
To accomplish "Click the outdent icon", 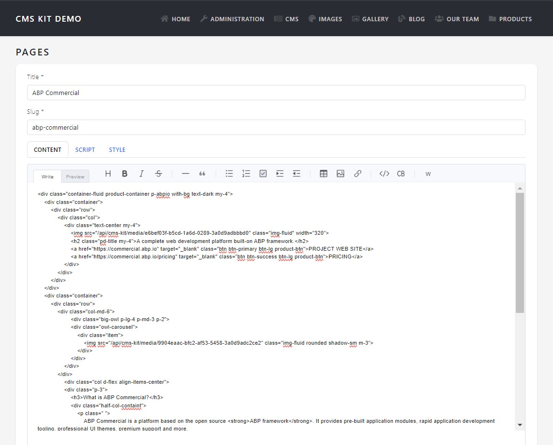I will click(x=297, y=174).
